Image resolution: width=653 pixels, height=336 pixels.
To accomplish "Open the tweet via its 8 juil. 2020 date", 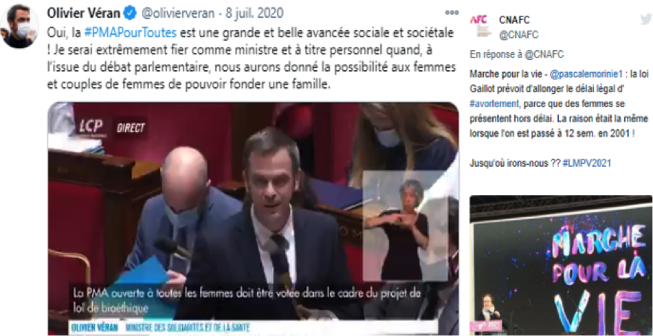I will (254, 13).
